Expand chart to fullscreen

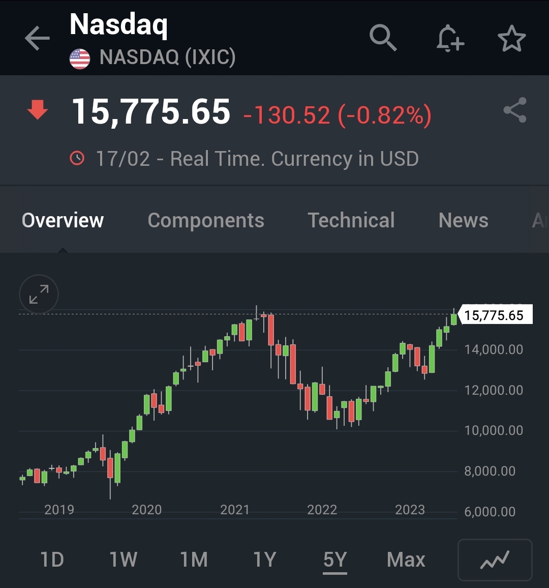coord(39,294)
